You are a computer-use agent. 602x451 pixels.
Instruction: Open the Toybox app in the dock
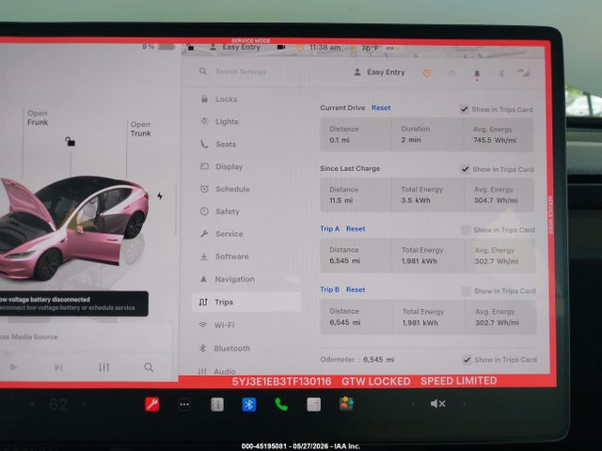click(x=346, y=404)
